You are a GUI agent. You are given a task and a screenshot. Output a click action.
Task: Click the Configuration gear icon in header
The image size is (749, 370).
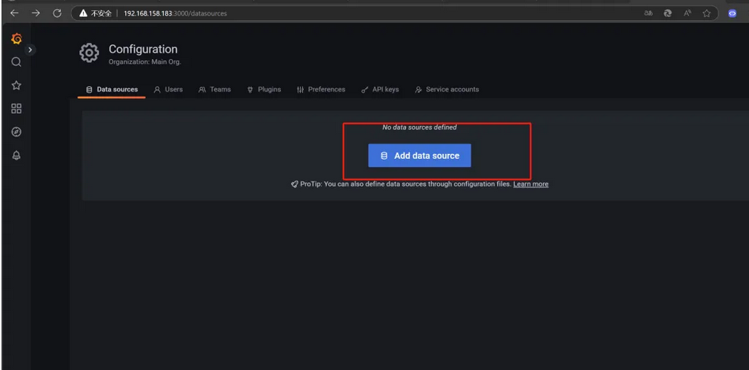[90, 53]
